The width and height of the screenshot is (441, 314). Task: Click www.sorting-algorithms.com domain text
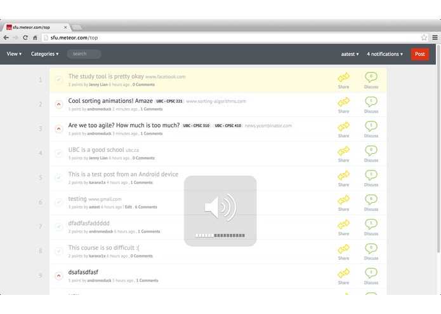coord(216,101)
